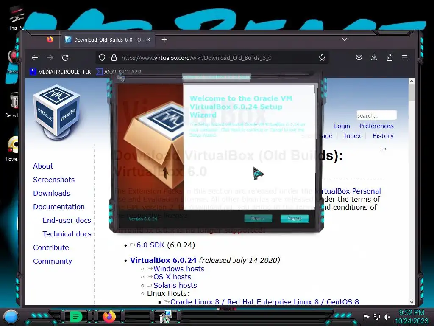Open the network tray icon
The height and width of the screenshot is (326, 434).
pyautogui.click(x=377, y=317)
